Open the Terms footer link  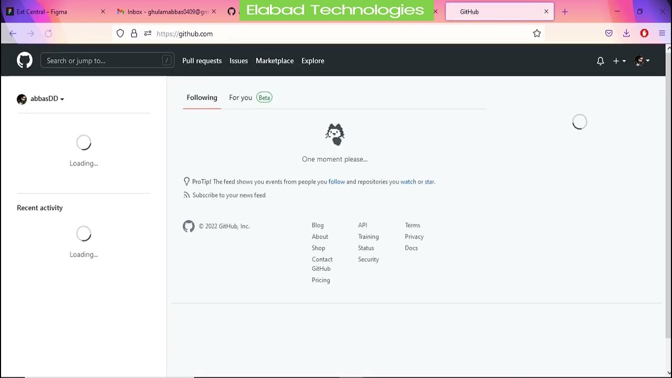pos(412,225)
